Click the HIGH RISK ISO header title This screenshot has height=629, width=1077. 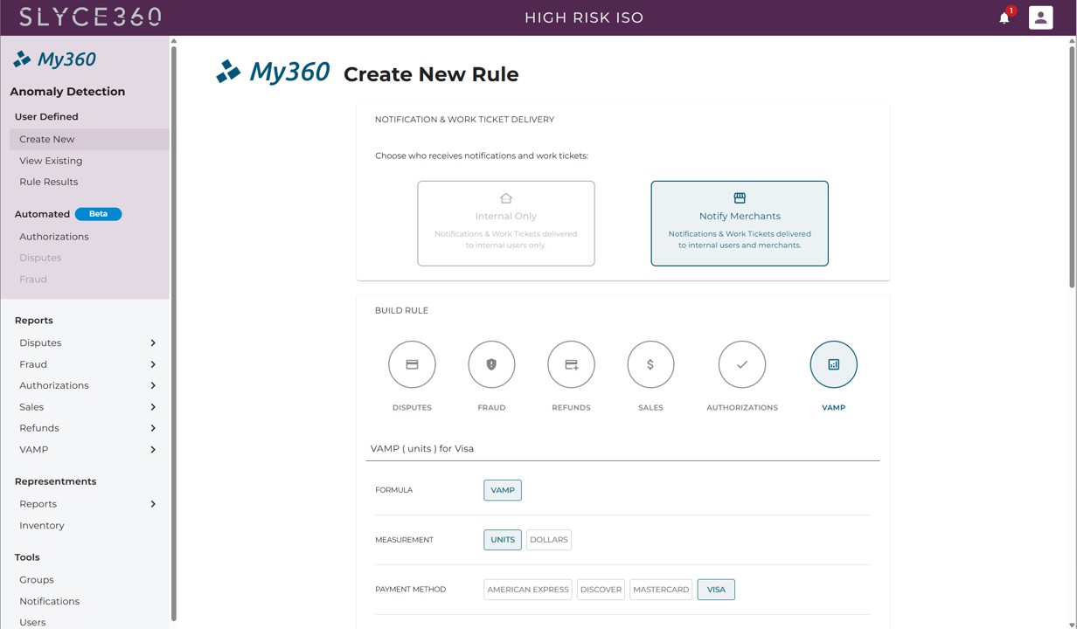click(x=584, y=17)
